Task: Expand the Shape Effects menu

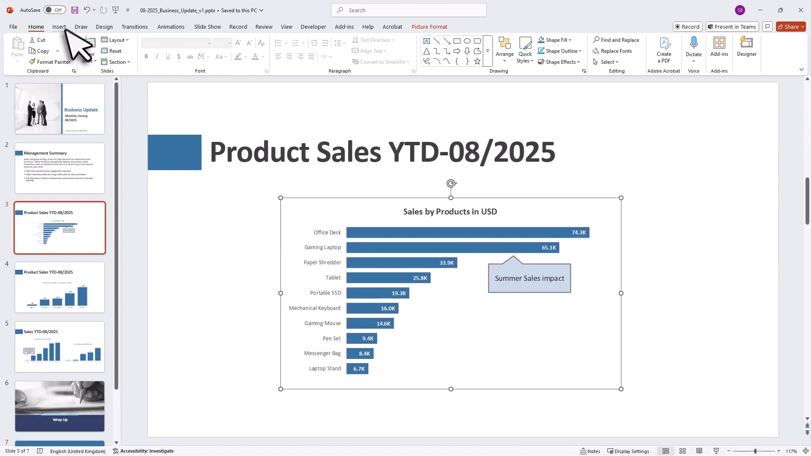Action: tap(560, 62)
